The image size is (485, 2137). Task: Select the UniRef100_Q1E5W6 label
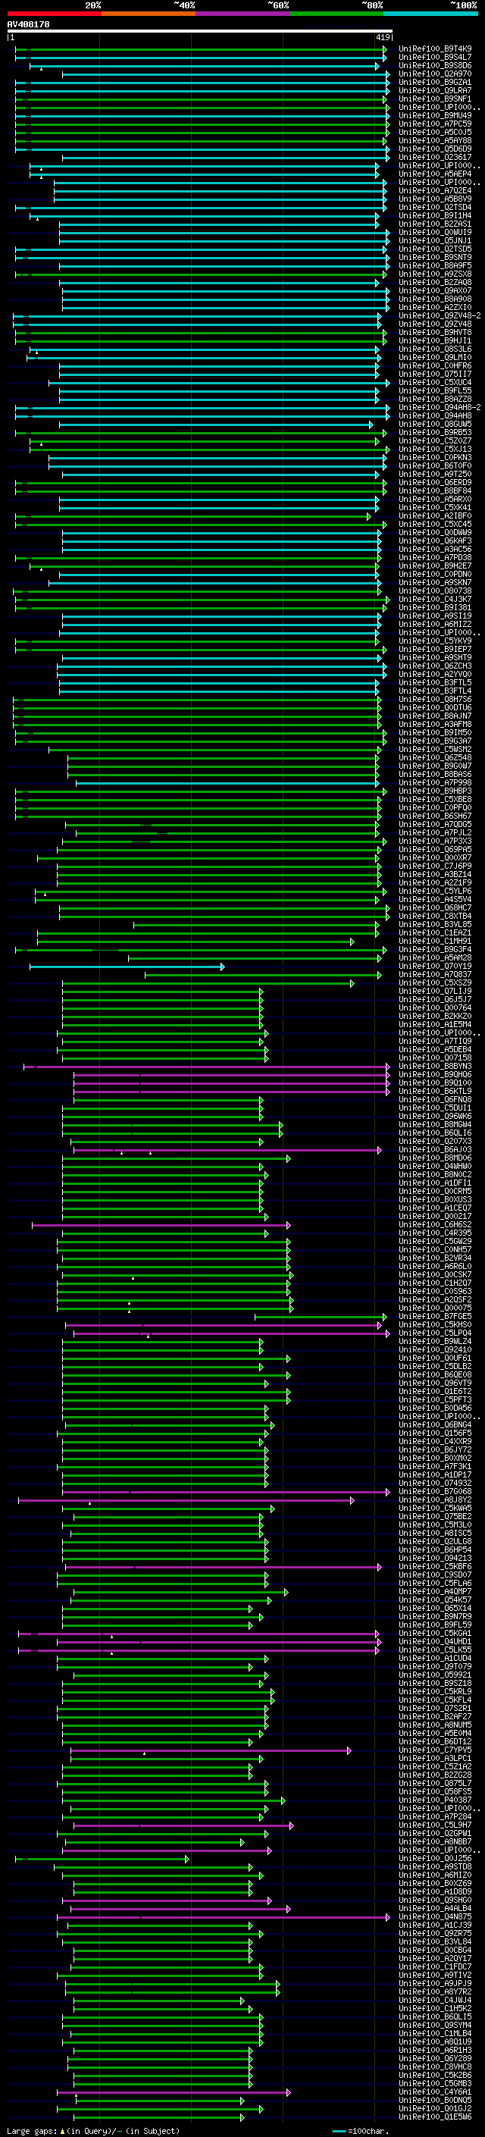435,2117
